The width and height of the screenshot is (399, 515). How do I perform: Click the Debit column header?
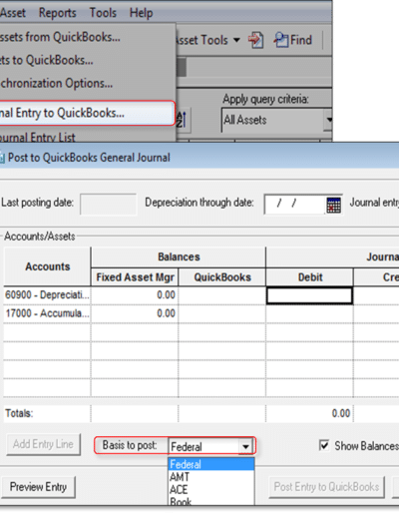coord(310,277)
